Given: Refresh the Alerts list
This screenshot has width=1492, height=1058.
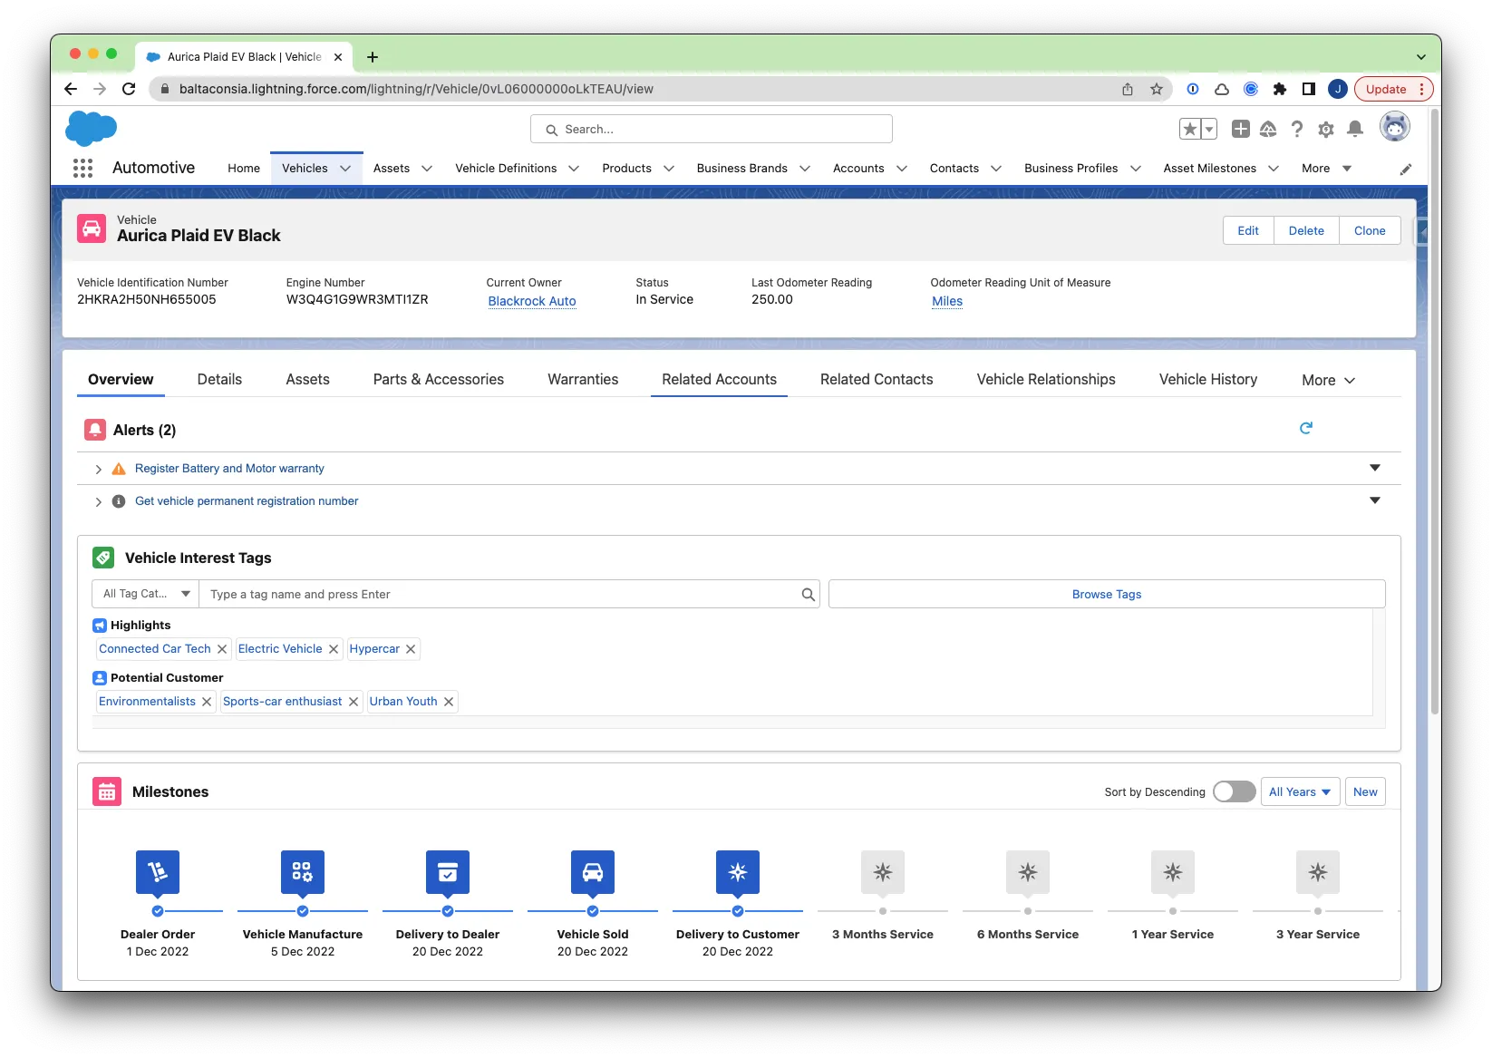Looking at the screenshot, I should point(1305,428).
